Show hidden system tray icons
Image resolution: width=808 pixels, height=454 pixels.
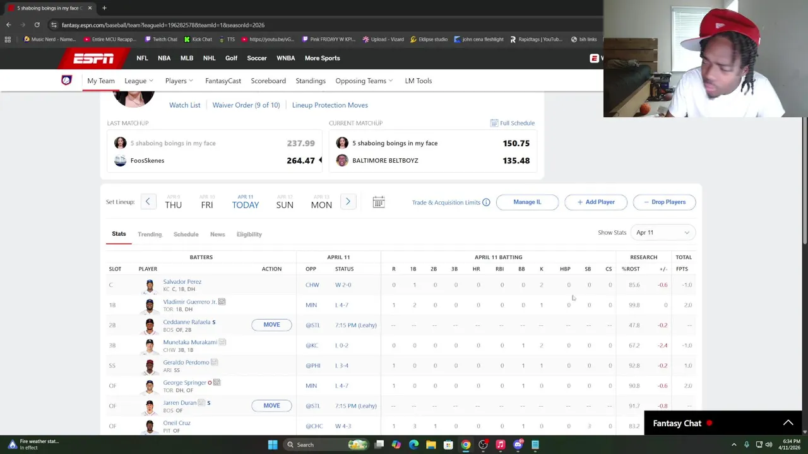click(x=734, y=445)
